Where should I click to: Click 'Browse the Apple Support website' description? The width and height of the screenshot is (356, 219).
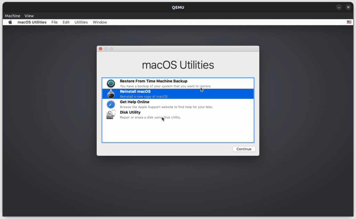167,107
